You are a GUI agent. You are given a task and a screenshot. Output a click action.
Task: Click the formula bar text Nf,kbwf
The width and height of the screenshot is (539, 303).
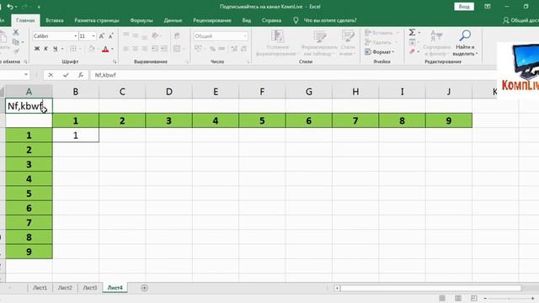105,75
